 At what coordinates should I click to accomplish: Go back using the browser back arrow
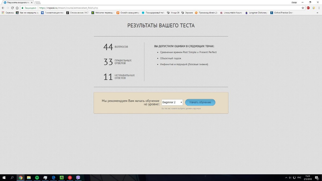(3, 8)
